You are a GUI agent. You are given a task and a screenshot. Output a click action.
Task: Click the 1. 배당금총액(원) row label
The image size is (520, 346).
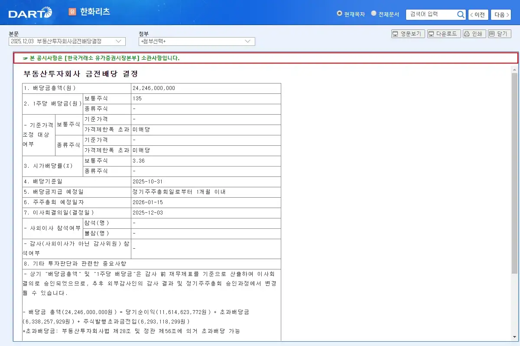point(50,88)
